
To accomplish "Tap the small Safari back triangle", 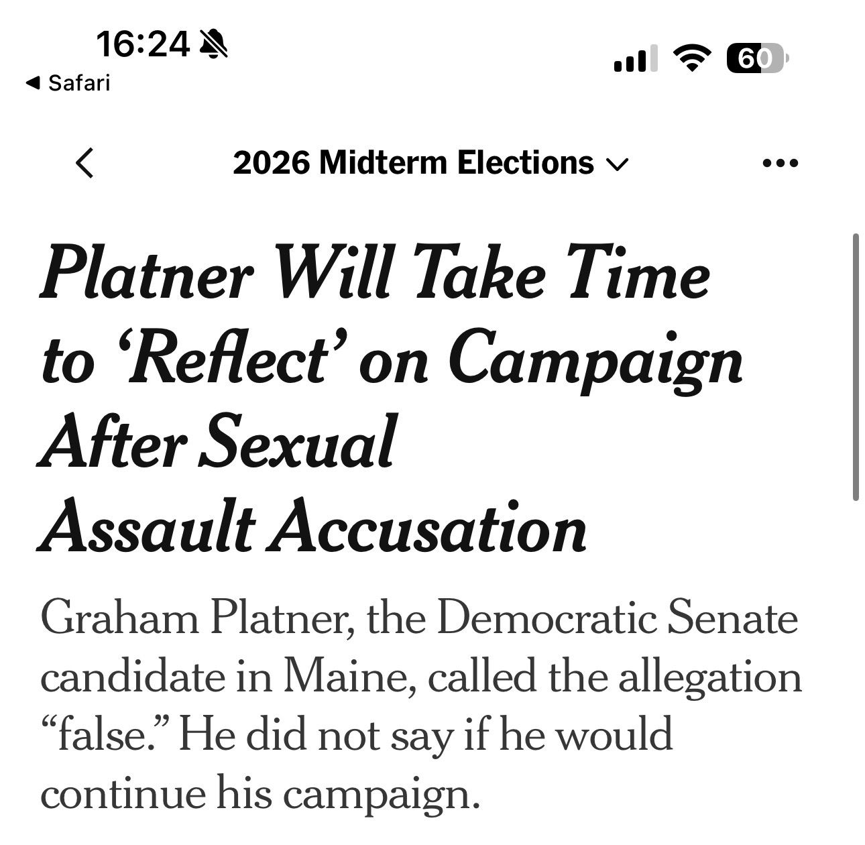I will [x=32, y=83].
